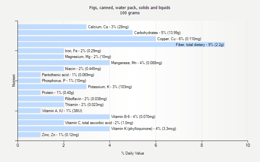
Task: Click the x-axis tick label '10'
Action: click(x=248, y=145)
